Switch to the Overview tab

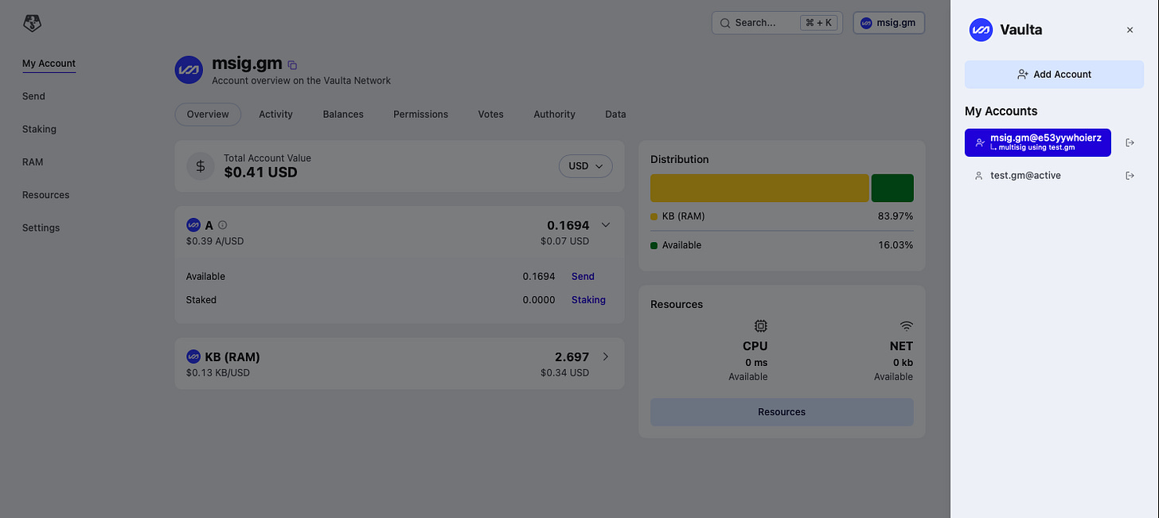click(208, 114)
